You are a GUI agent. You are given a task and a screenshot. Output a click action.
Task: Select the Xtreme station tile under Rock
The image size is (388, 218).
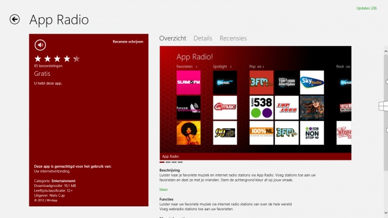[344, 133]
